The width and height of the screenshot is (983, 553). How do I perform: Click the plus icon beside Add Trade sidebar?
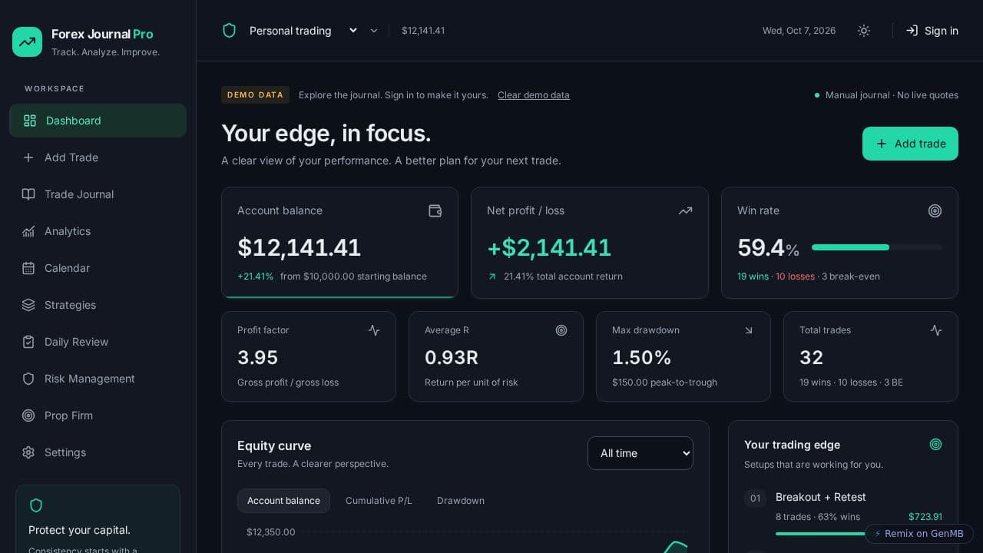click(28, 157)
